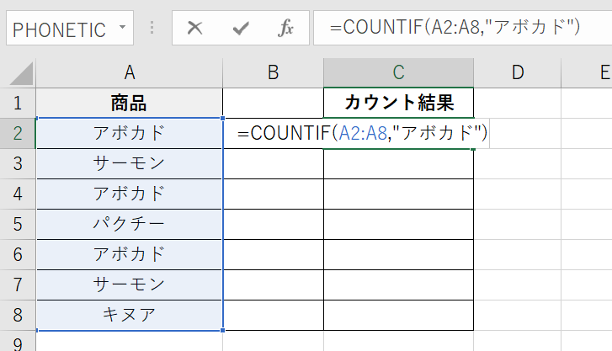
Task: Click empty cell C4 in results column
Action: pyautogui.click(x=398, y=194)
